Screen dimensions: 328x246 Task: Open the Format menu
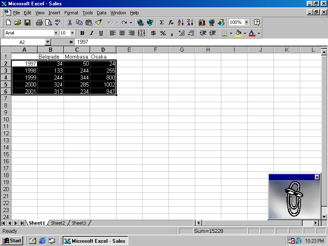(71, 13)
